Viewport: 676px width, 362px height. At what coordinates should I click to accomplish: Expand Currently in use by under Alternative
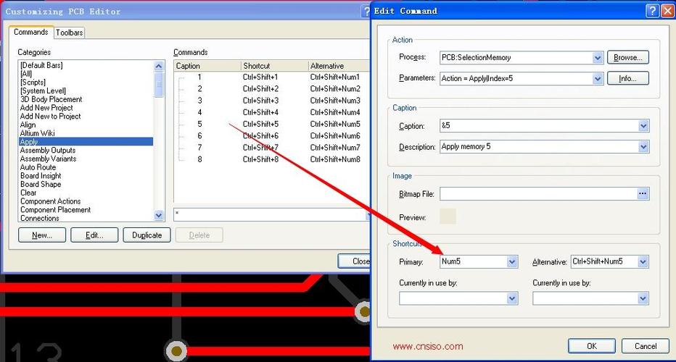[x=643, y=298]
